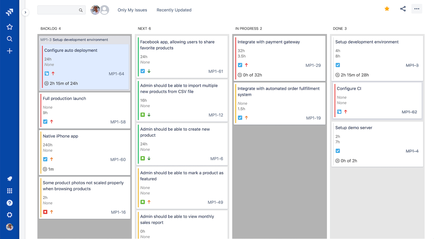Open notifications megaphone icon
The height and width of the screenshot is (239, 434).
coord(10,179)
